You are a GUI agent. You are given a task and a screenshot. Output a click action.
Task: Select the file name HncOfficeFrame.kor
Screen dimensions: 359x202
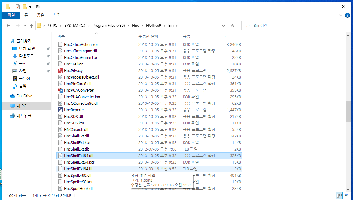[x=81, y=58]
